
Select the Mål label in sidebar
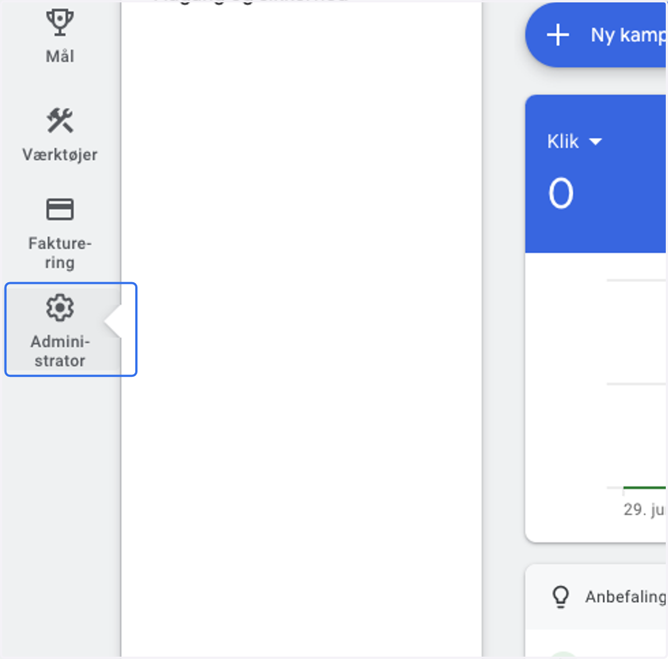60,56
